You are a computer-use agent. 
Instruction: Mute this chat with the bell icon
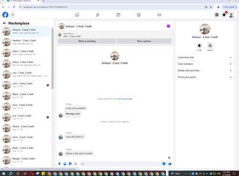tap(199, 46)
